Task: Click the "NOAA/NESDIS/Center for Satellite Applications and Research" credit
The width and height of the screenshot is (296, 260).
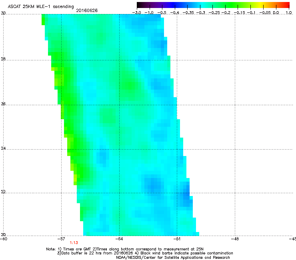Action: [173, 258]
